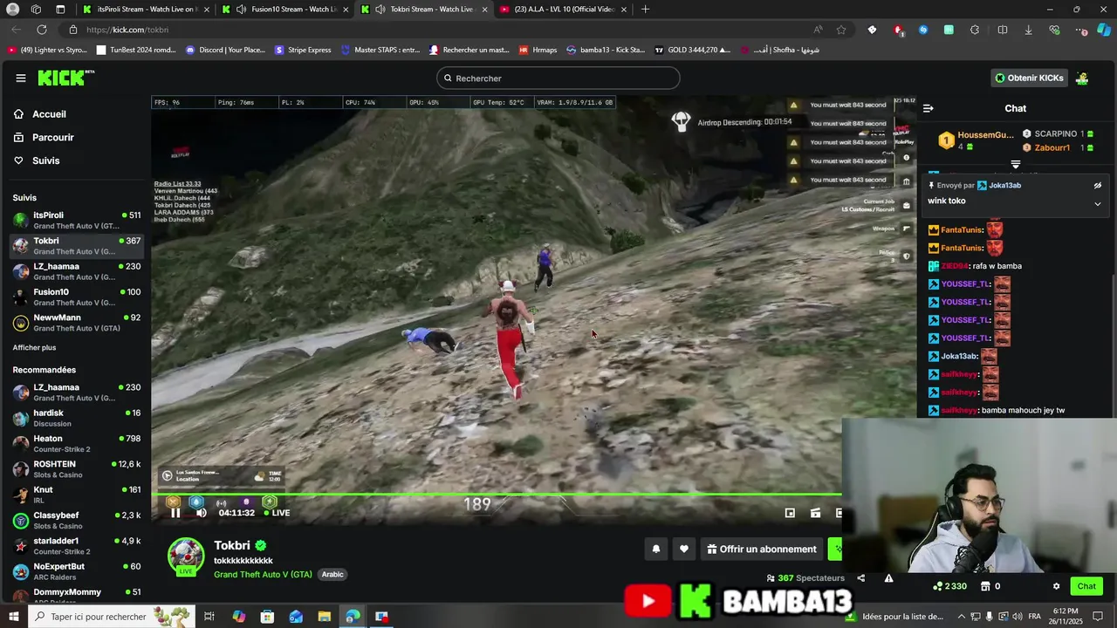Open Discord bookmark in bookmarks bar

tap(225, 50)
